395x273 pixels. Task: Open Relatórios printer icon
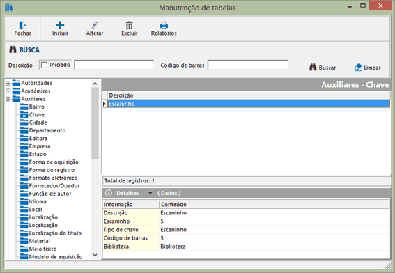(x=164, y=25)
